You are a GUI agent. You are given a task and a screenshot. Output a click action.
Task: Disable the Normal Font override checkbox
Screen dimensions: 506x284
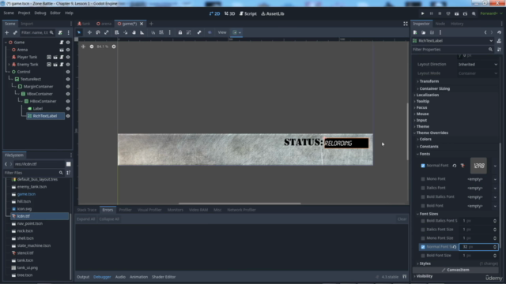423,166
